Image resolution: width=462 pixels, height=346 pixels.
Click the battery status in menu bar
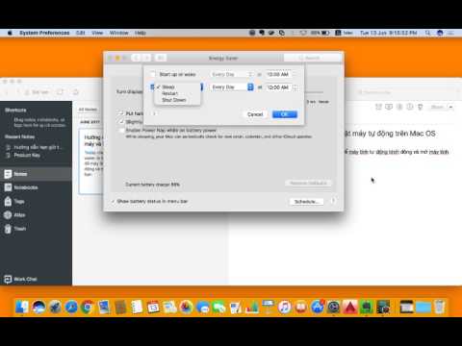pos(320,33)
